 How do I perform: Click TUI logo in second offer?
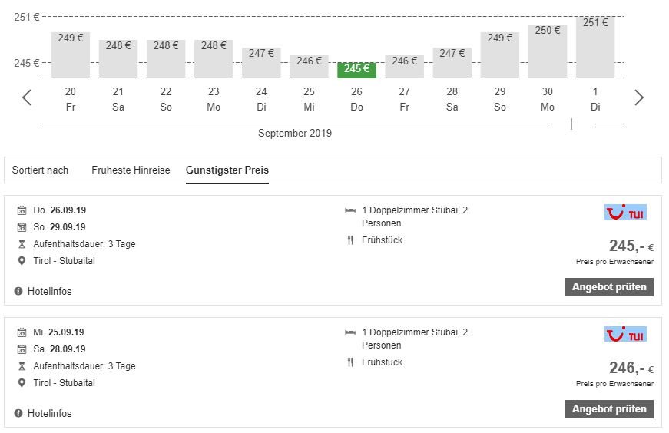(625, 334)
